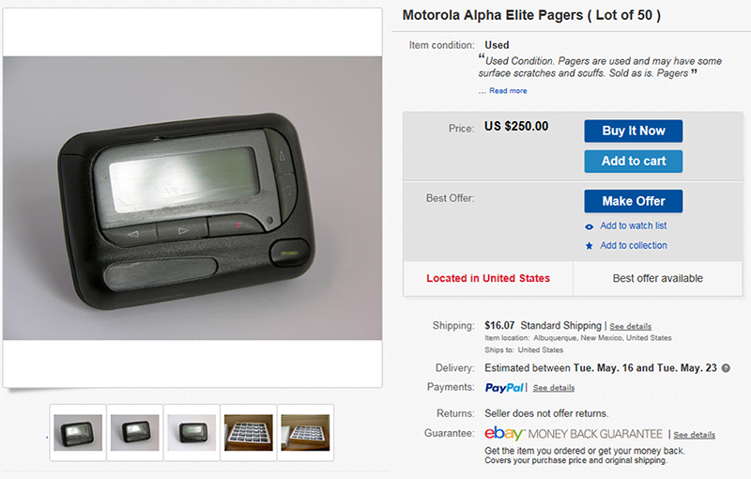Select the first pager thumbnail
The height and width of the screenshot is (479, 751).
tap(78, 433)
